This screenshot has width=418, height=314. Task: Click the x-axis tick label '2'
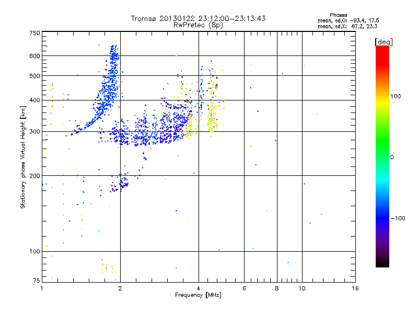[x=120, y=288]
